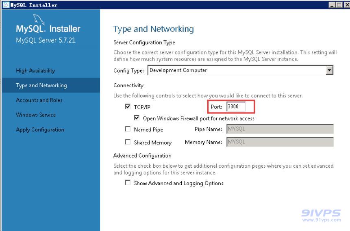Click the Connectivity section label
This screenshot has height=231, width=350.
(128, 85)
